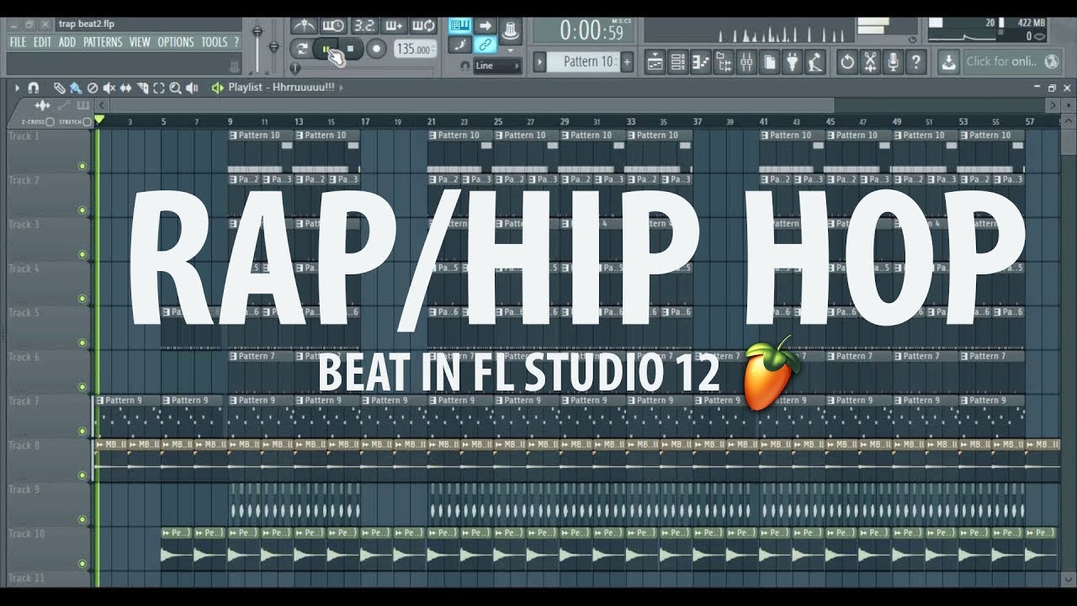Toggle pattern/song mode button
The height and width of the screenshot is (606, 1077).
click(302, 49)
